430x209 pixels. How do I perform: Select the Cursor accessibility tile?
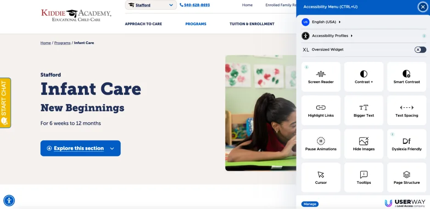click(321, 177)
